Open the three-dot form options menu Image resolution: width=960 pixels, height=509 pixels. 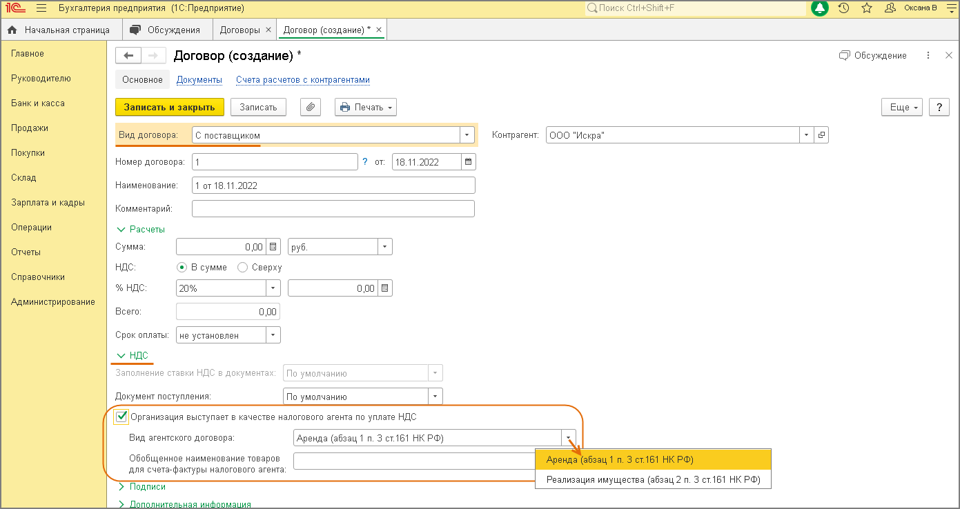pos(928,55)
